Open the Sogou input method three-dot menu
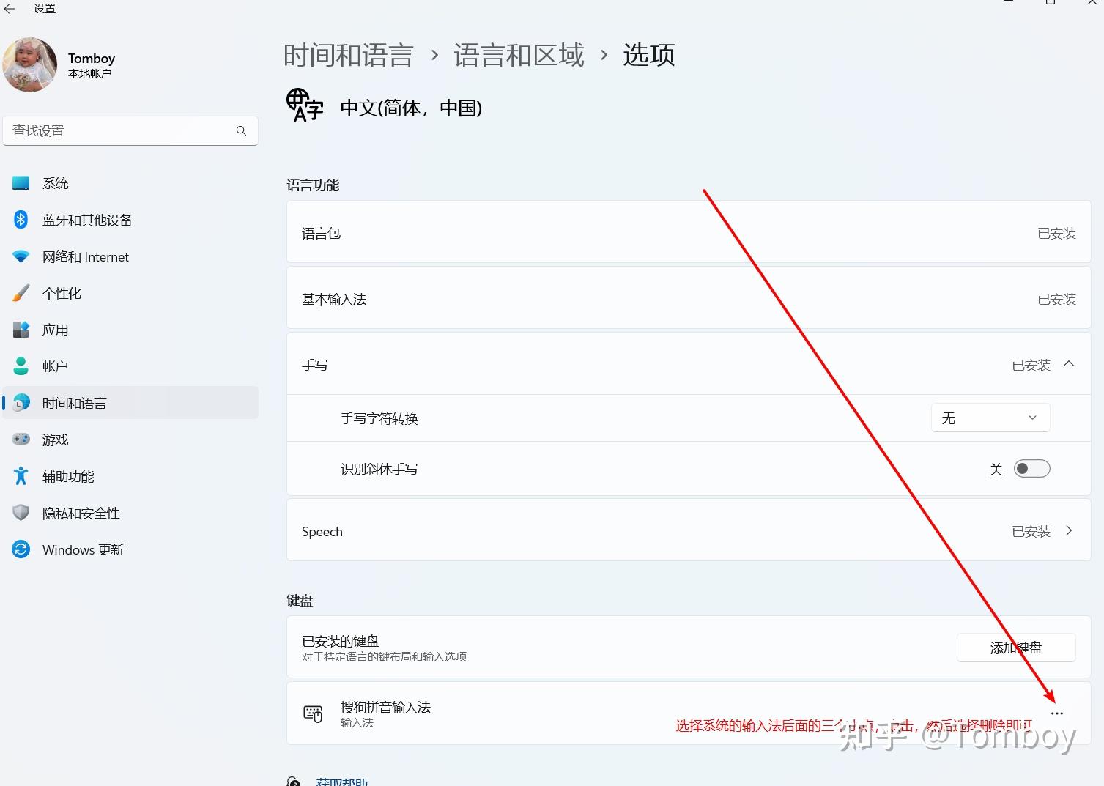This screenshot has width=1104, height=786. coord(1056,712)
